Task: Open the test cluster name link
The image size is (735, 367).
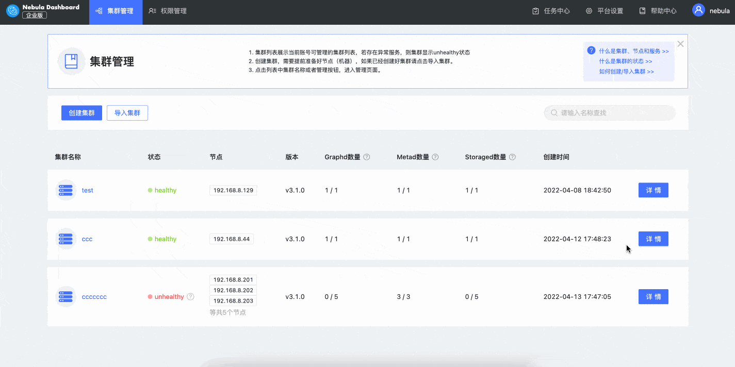Action: click(x=88, y=190)
